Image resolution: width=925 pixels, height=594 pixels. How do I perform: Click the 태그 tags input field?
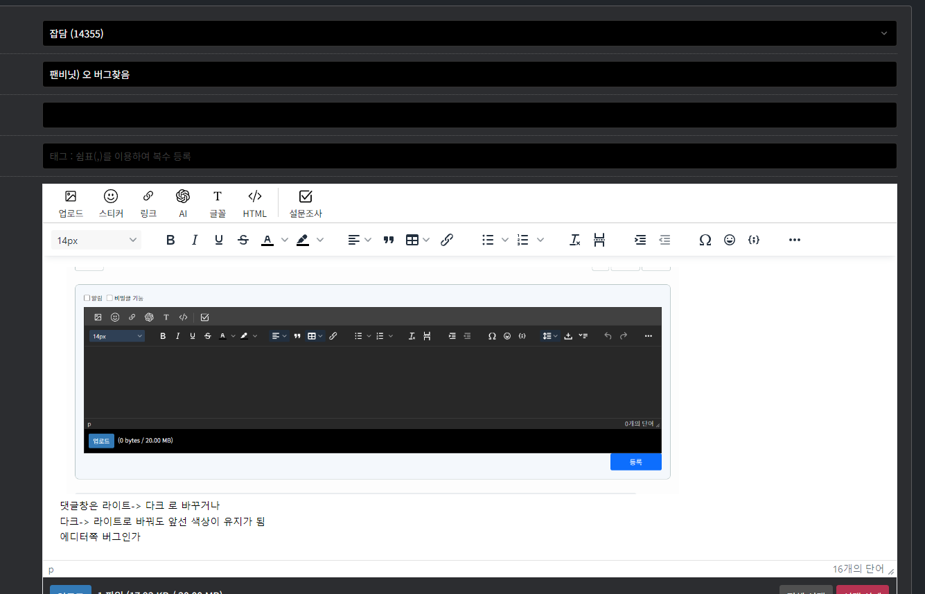pos(469,156)
